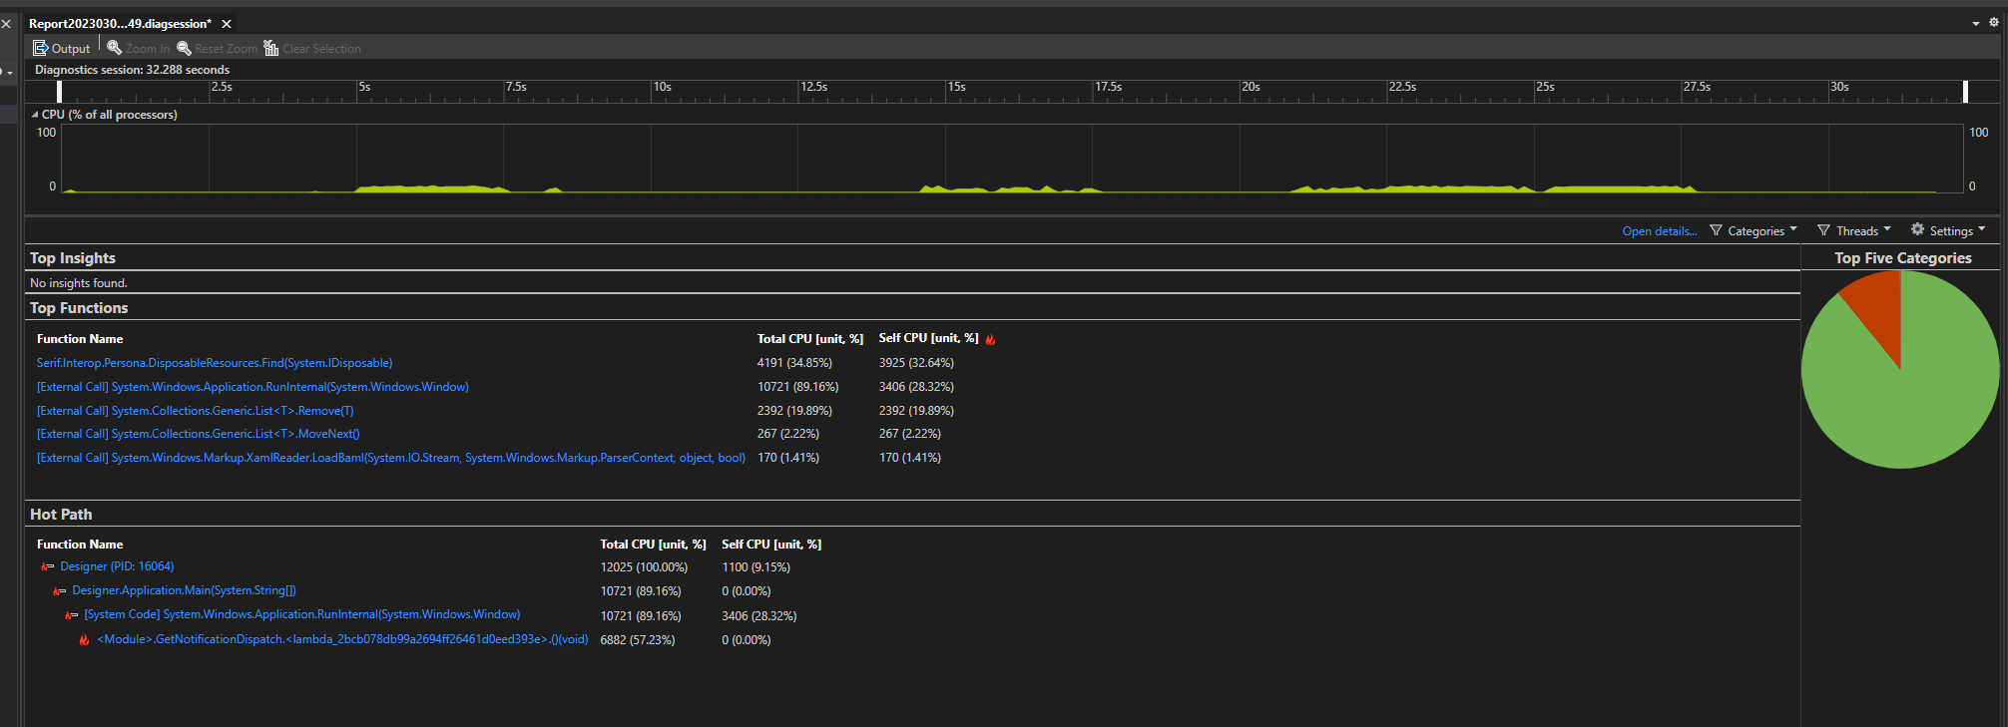
Task: Open the [System Code] RunInternal hot path entry
Action: 302,614
